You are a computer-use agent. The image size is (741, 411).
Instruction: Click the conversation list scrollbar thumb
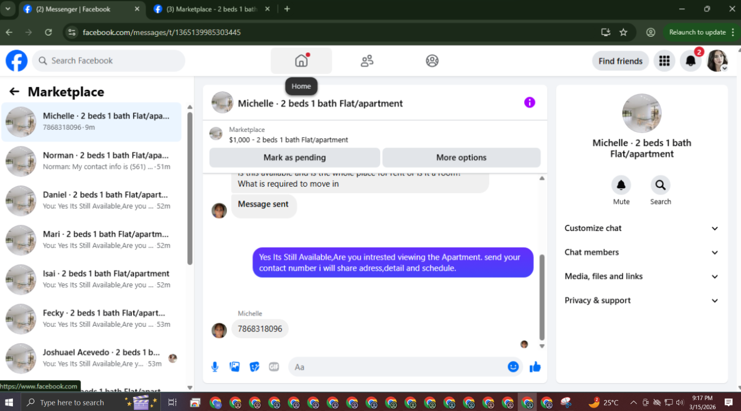click(x=190, y=188)
